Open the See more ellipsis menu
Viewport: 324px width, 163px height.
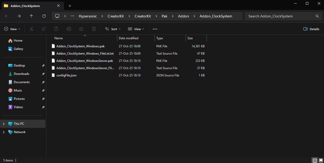155,29
